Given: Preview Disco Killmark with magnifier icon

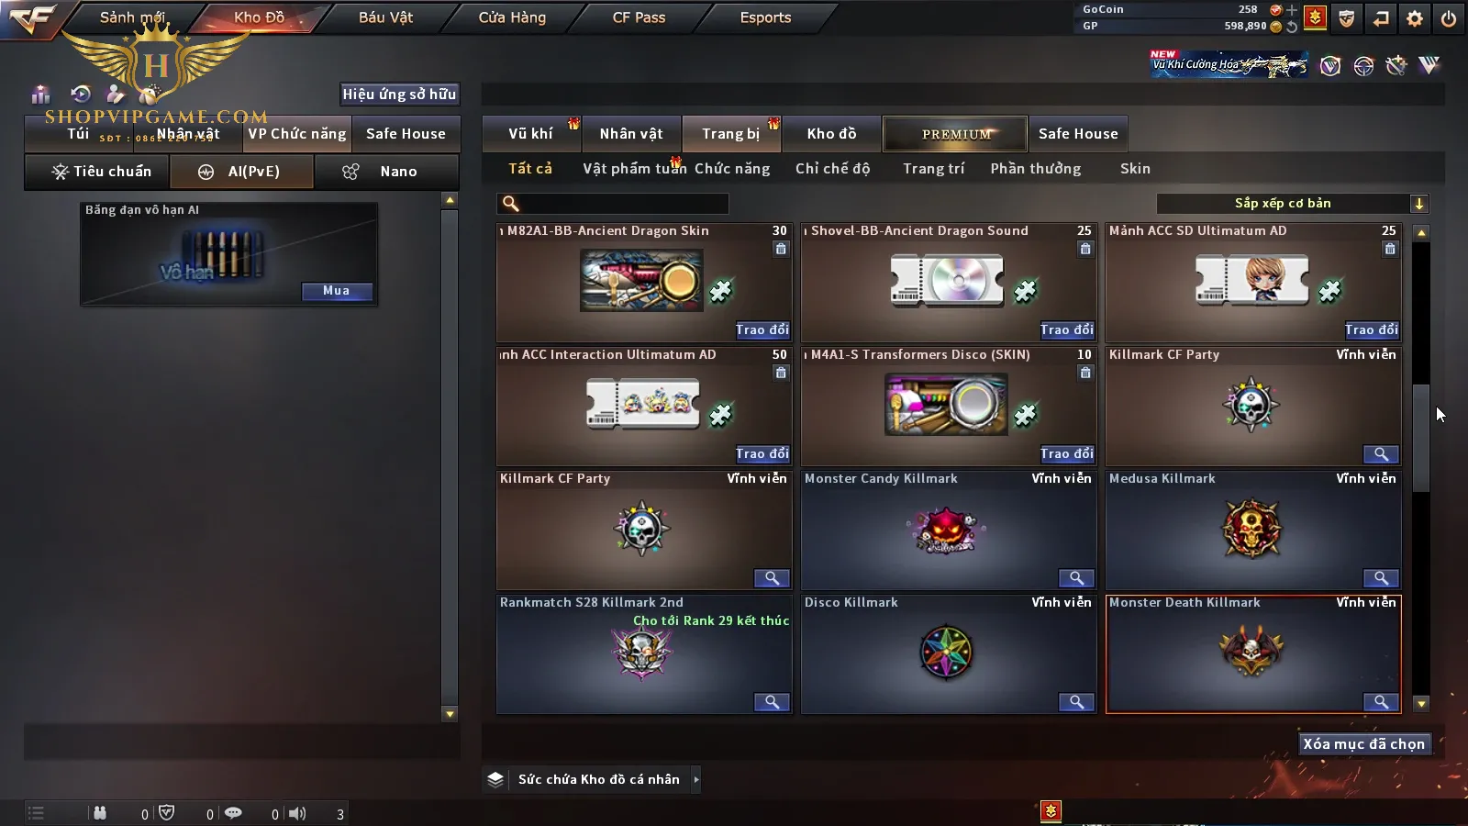Looking at the screenshot, I should (1076, 702).
